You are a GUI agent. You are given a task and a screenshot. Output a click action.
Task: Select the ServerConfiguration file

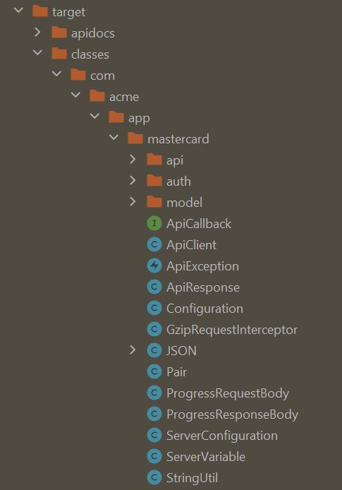222,436
